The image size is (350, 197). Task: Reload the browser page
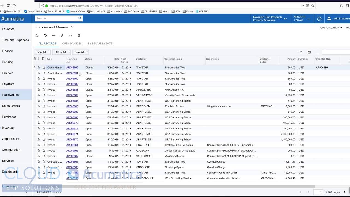(x=8, y=5)
